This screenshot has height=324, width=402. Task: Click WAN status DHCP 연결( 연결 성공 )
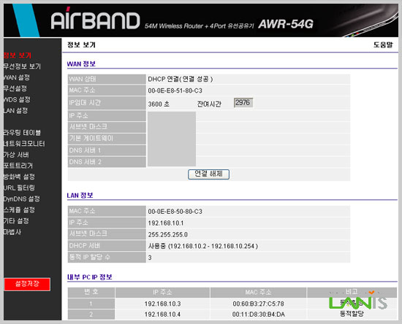[x=181, y=79]
